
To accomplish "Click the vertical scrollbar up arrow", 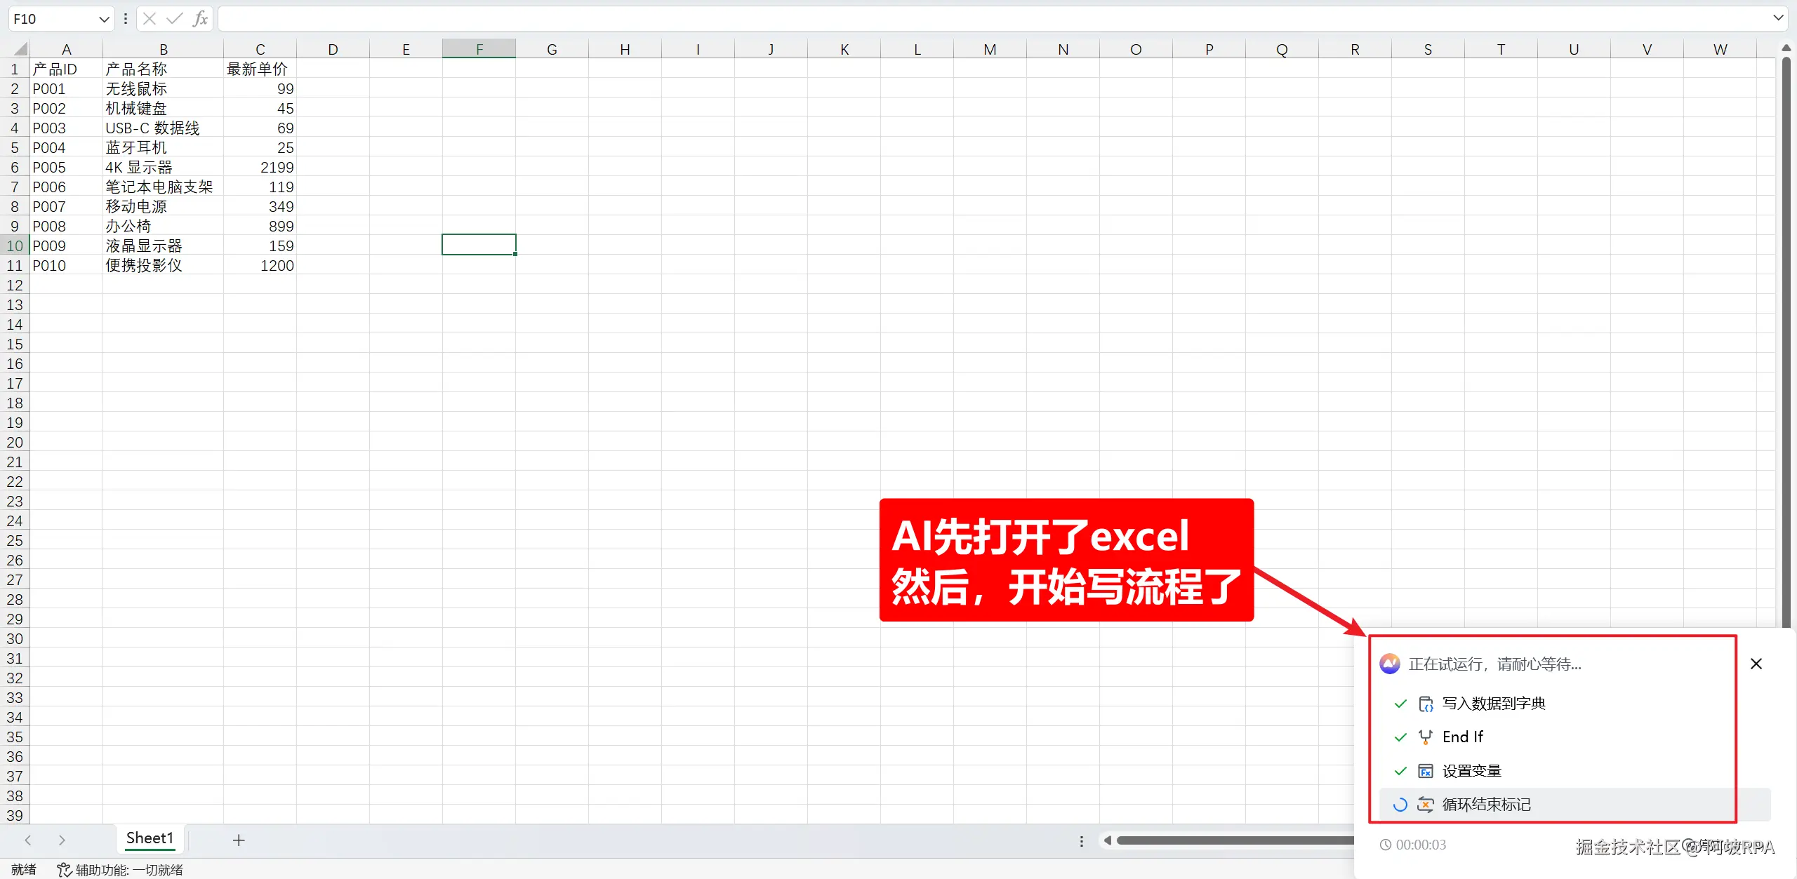I will coord(1786,48).
